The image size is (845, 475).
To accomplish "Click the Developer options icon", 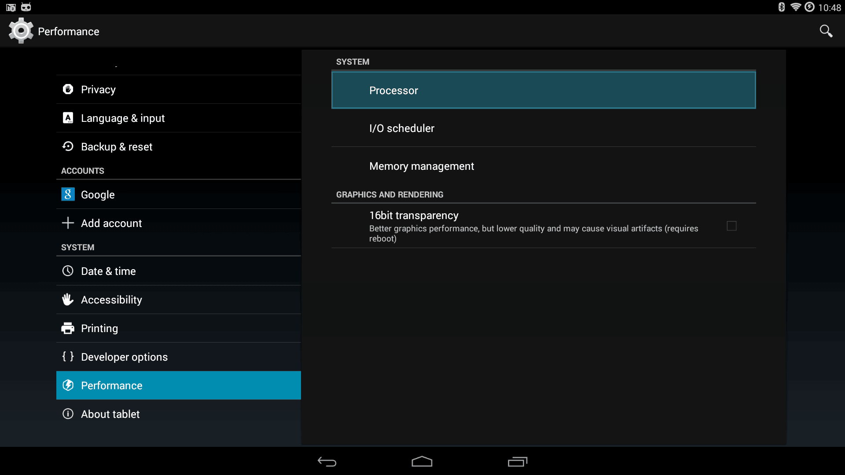I will pos(67,357).
